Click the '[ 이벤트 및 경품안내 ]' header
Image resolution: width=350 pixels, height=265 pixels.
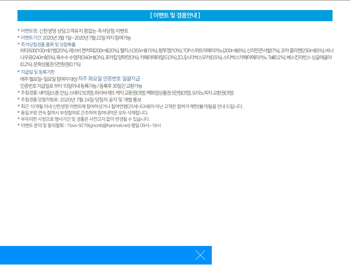(x=175, y=15)
